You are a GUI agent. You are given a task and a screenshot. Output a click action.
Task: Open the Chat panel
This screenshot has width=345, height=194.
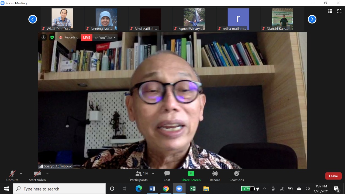tap(167, 176)
